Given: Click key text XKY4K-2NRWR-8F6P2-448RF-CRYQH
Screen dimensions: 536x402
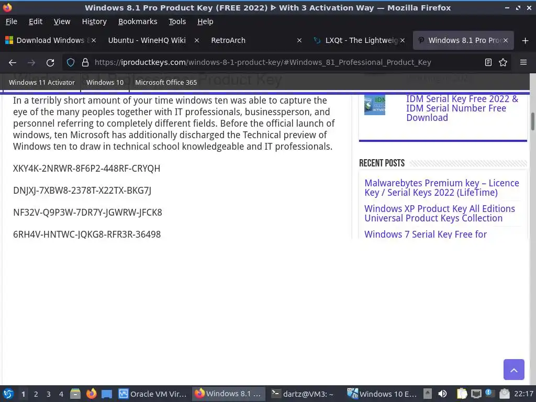Looking at the screenshot, I should click(86, 169).
